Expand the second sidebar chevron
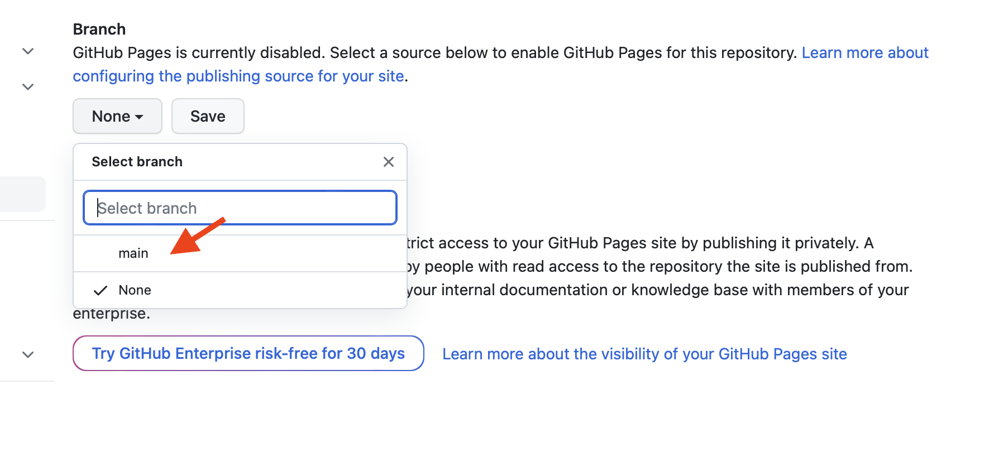 click(x=27, y=86)
